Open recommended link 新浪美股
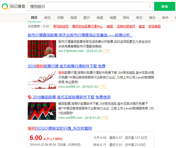Screen dimensions: 176x148 155,26
